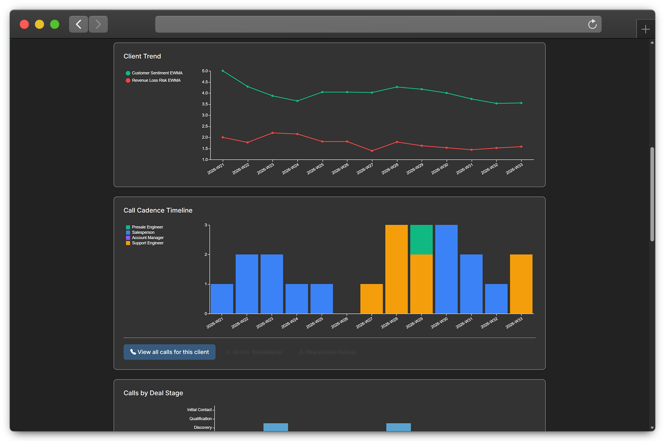Click the blurred first person link icon

click(228, 352)
